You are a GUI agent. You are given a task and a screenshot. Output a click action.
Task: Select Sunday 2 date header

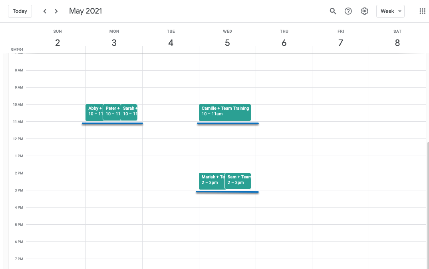point(58,43)
